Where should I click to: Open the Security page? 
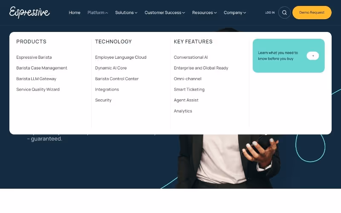(103, 100)
